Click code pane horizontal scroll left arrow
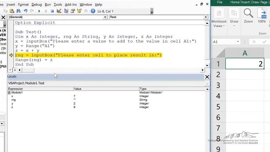 [19, 70]
